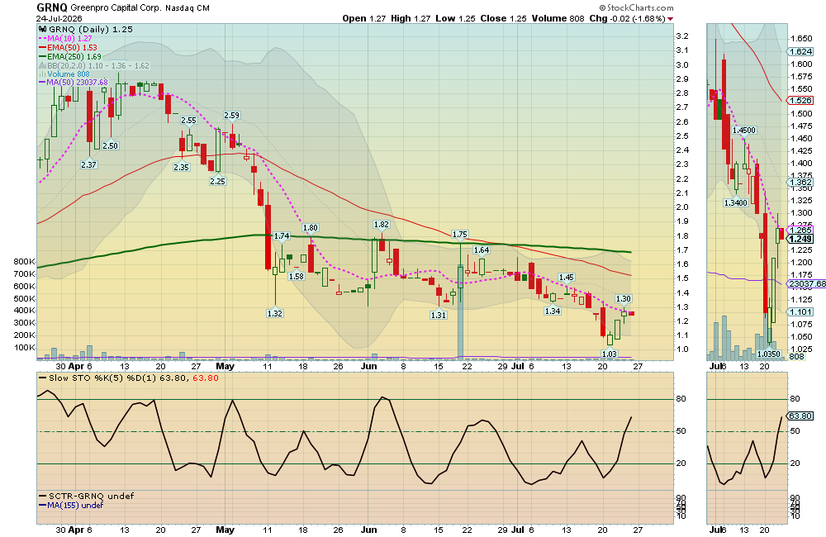Click the 24-Jul-2026 date text
This screenshot has height=537, width=826.
coord(59,18)
